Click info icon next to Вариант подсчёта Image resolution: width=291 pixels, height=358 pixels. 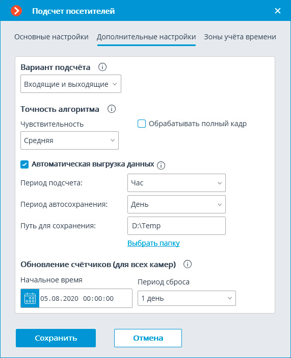coord(102,67)
